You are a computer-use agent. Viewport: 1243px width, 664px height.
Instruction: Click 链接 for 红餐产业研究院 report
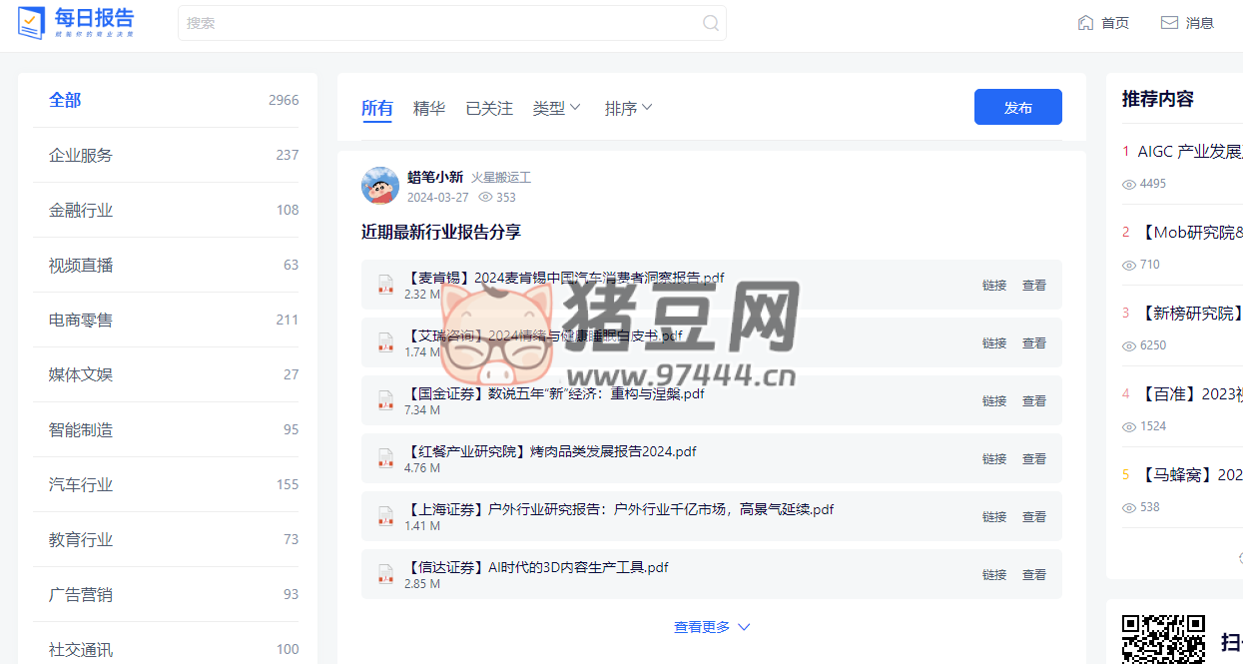(994, 459)
